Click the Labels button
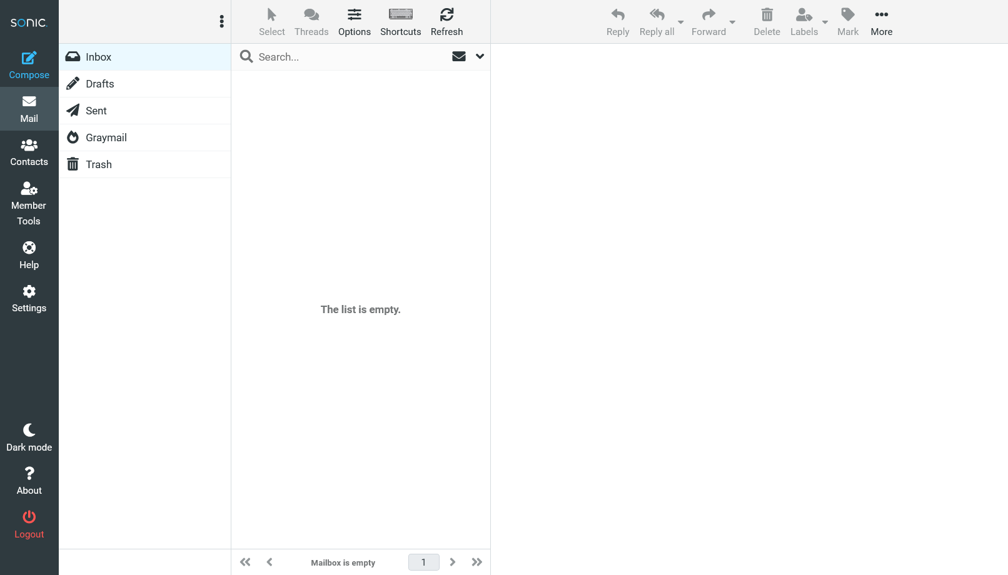The image size is (1008, 575). [x=804, y=22]
